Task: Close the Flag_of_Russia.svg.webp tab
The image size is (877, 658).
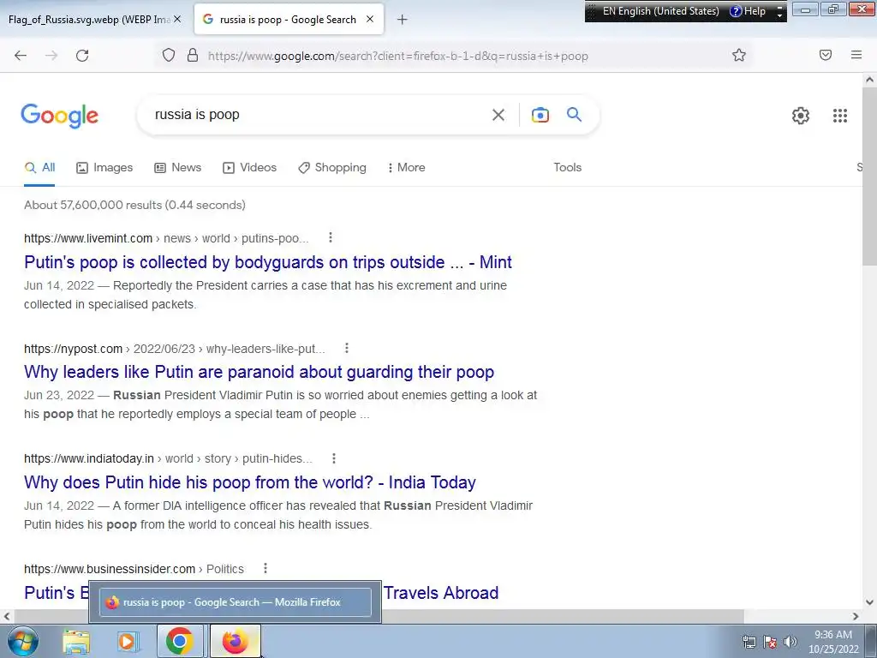Action: (176, 19)
